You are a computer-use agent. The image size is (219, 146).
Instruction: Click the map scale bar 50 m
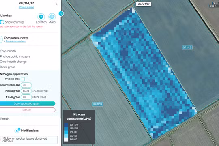pyautogui.click(x=215, y=3)
